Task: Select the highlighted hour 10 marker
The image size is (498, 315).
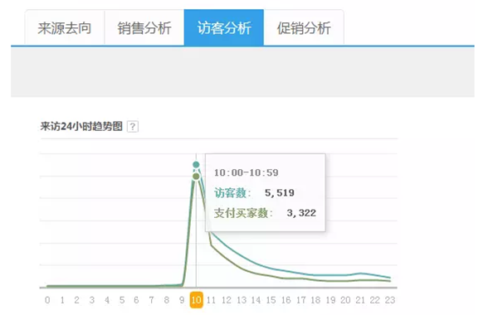Action: [196, 300]
